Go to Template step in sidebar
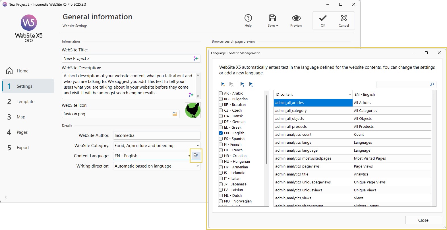 point(28,101)
